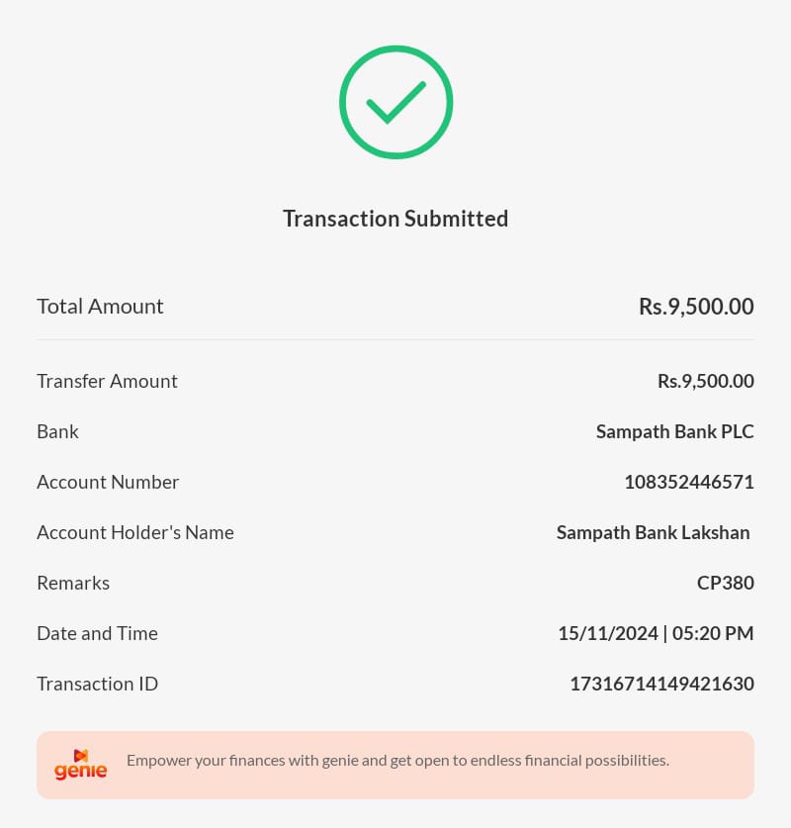This screenshot has width=791, height=828.
Task: Click the Bank label
Action: [x=57, y=432]
